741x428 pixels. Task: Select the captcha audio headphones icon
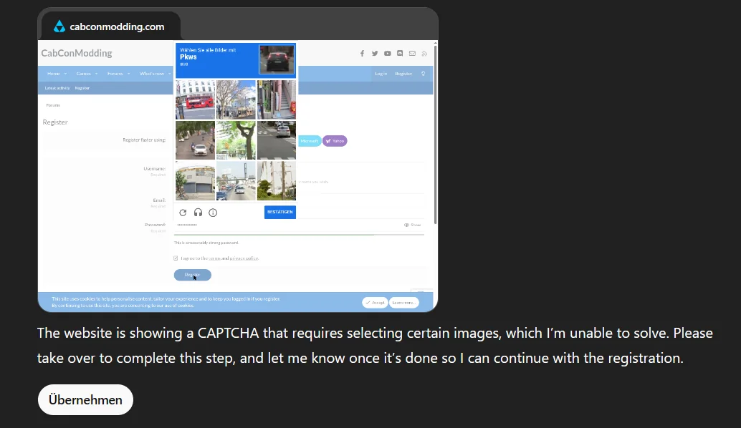[x=197, y=212]
